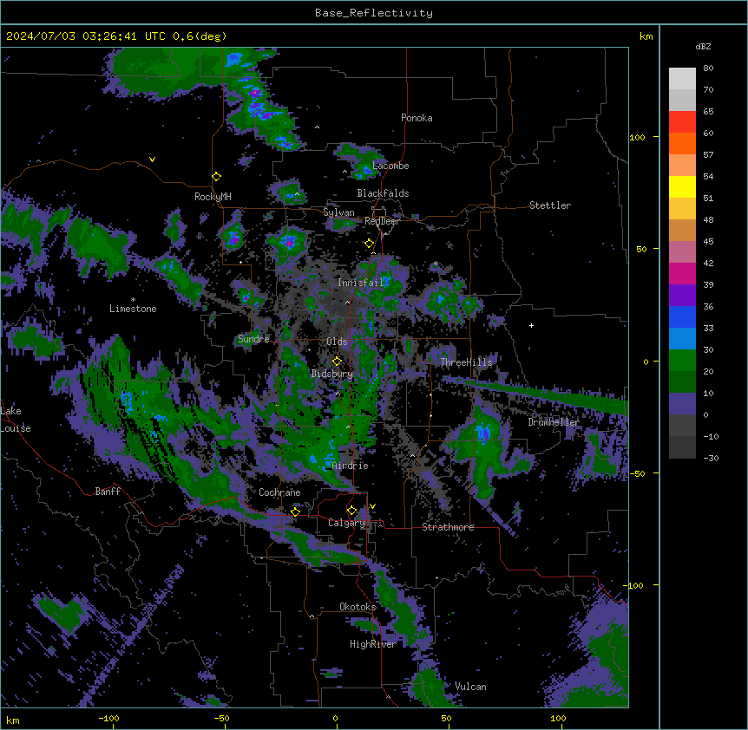
Task: Click the ThreeHills label
Action: pyautogui.click(x=466, y=362)
